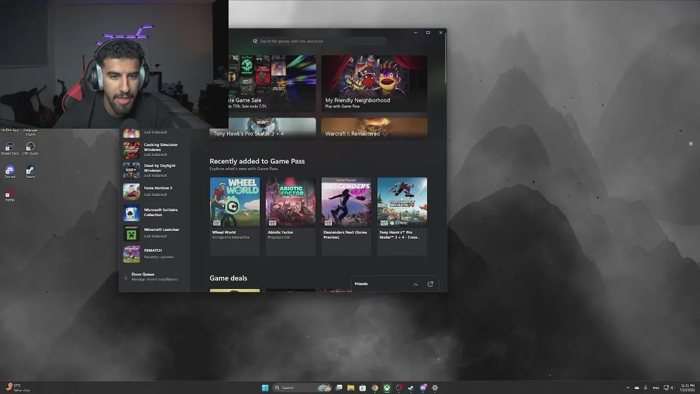Click the Minecraft Launcher icon in sidebar
Image resolution: width=700 pixels, height=394 pixels.
click(x=131, y=233)
